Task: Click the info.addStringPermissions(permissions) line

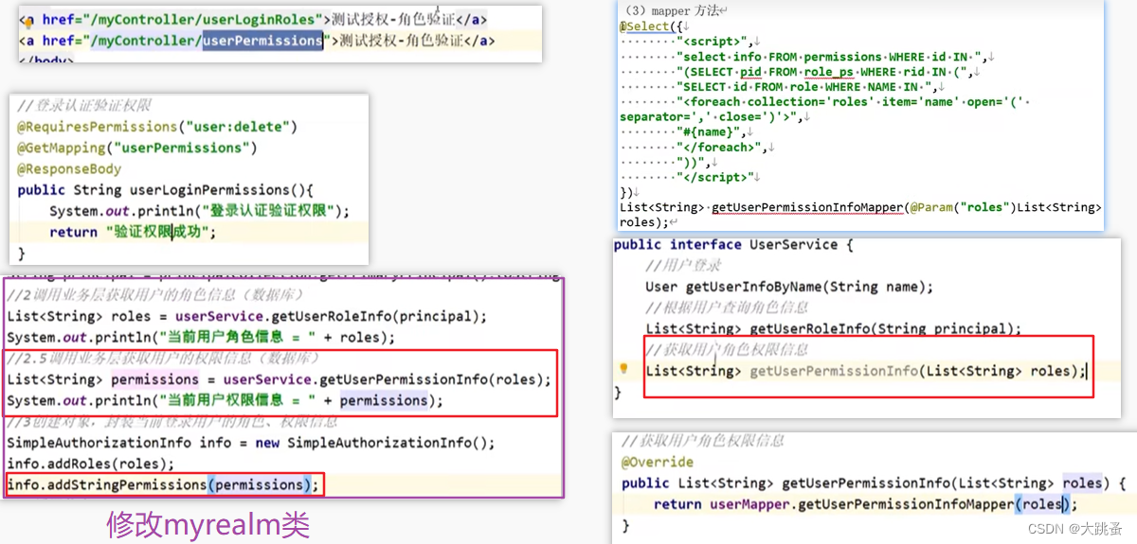Action: pyautogui.click(x=162, y=484)
